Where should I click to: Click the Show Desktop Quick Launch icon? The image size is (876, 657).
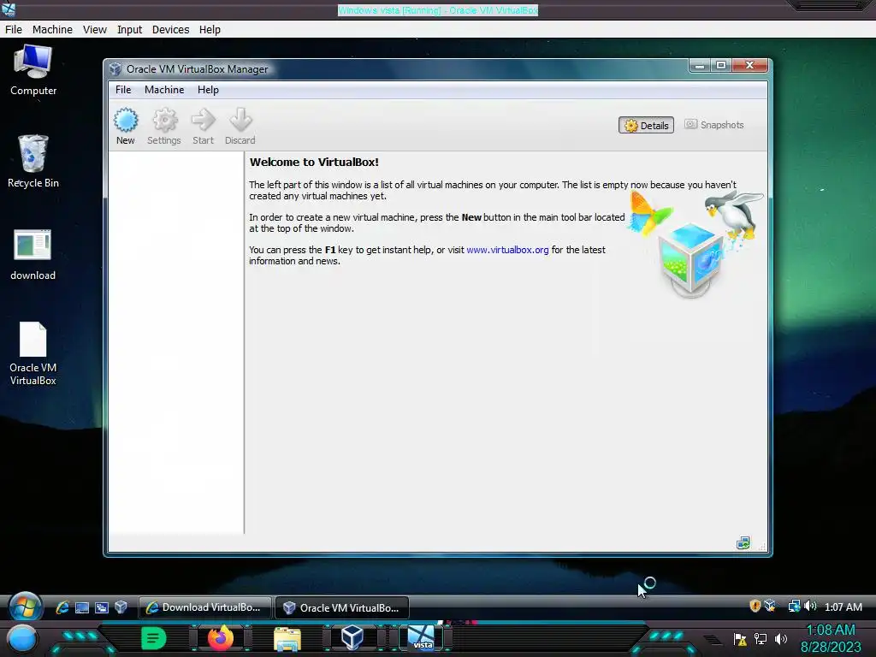(x=82, y=607)
